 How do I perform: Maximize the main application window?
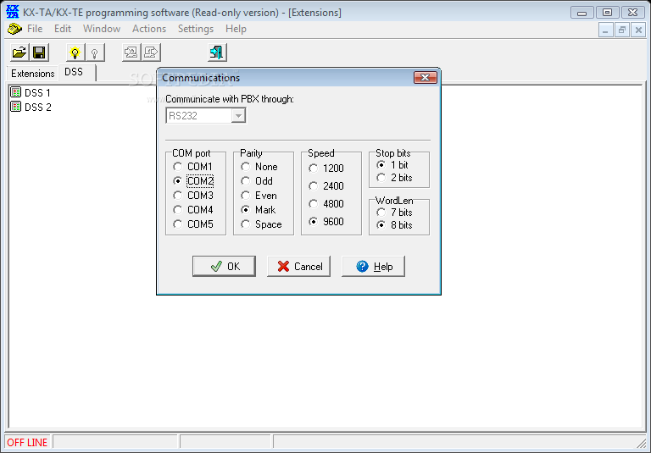click(x=608, y=13)
